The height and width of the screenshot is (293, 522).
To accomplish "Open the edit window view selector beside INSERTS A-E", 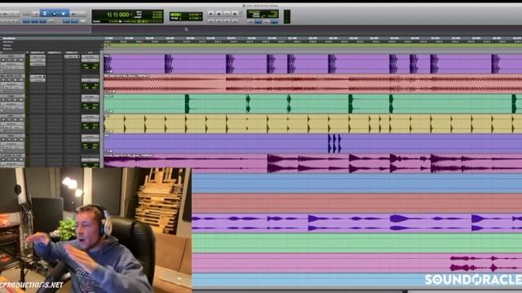I will click(x=27, y=52).
